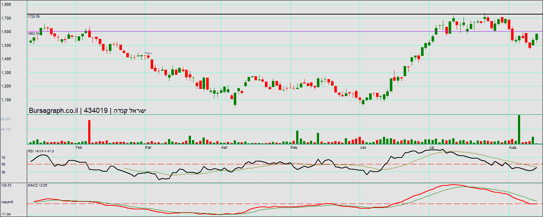This screenshot has height=217, width=543.
Task: Click the 88,223 volume axis label
Action: [x=5, y=119]
